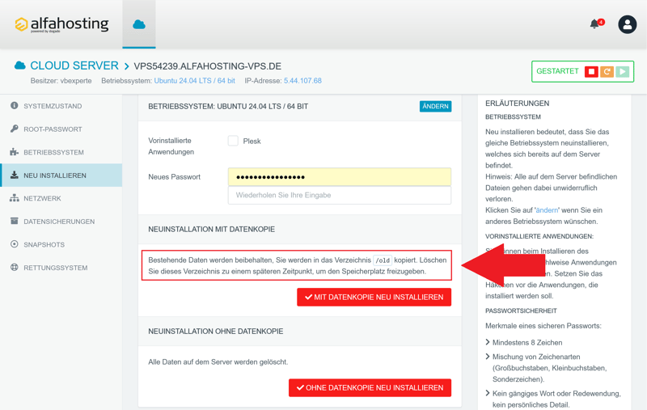Restart the server with orange restart button
The width and height of the screenshot is (647, 410).
pyautogui.click(x=607, y=72)
